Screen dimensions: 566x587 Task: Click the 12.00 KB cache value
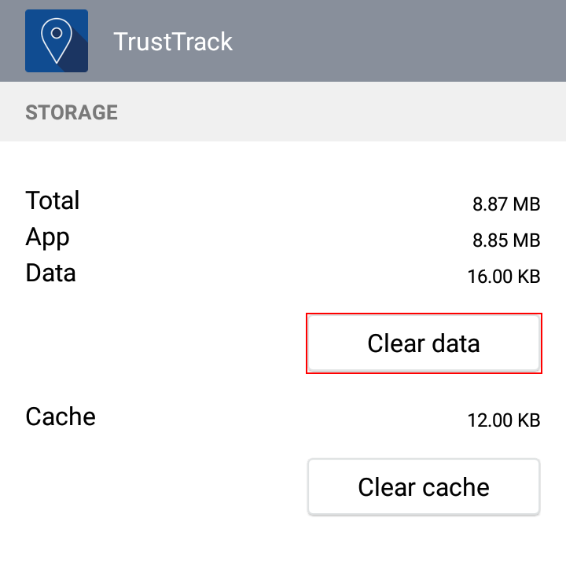[503, 420]
